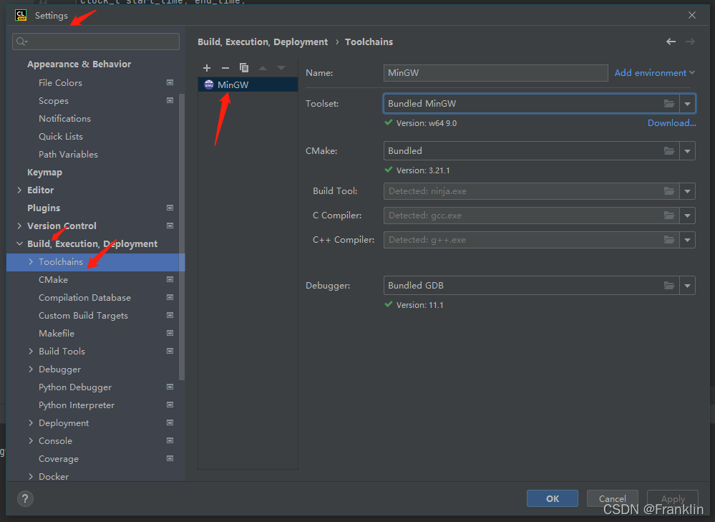Browse folder for Debugger path

pyautogui.click(x=669, y=285)
